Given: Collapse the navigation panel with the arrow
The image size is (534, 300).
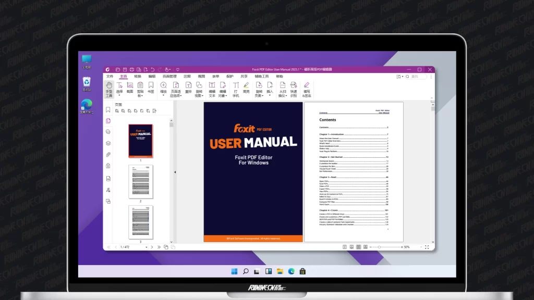Looking at the screenshot, I should [x=175, y=172].
